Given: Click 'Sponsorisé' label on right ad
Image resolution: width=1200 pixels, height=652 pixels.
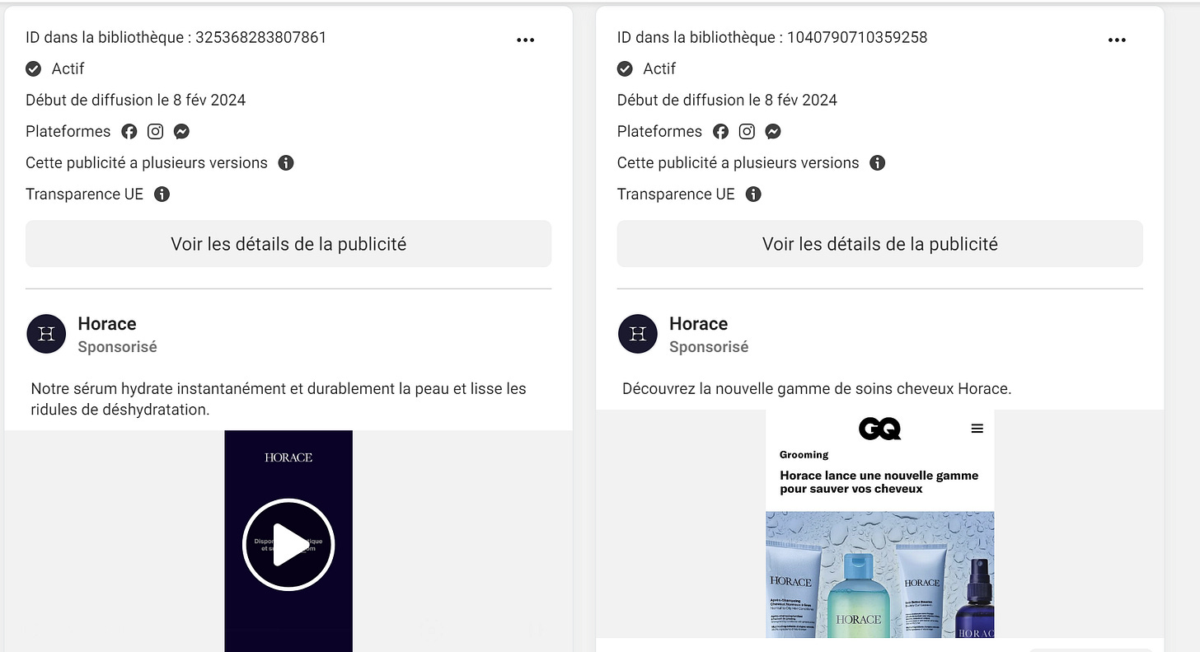Looking at the screenshot, I should 709,347.
